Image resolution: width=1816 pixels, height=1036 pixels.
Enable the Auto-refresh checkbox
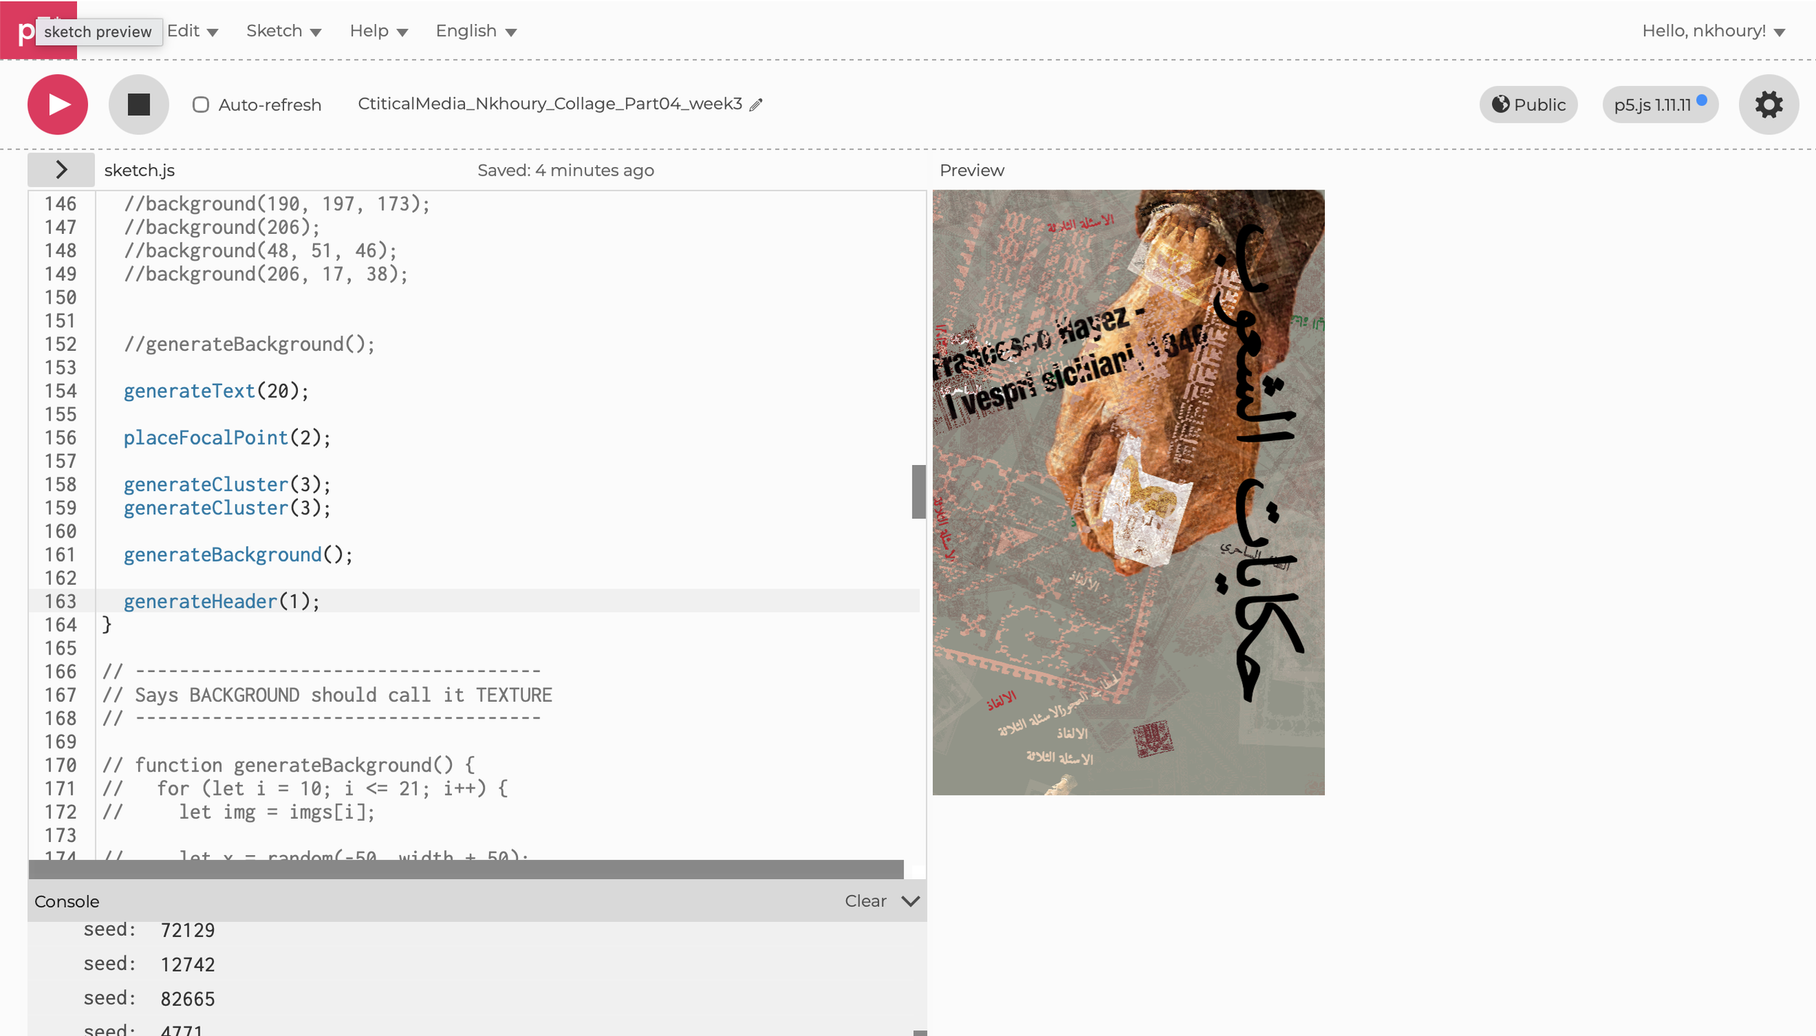(200, 105)
